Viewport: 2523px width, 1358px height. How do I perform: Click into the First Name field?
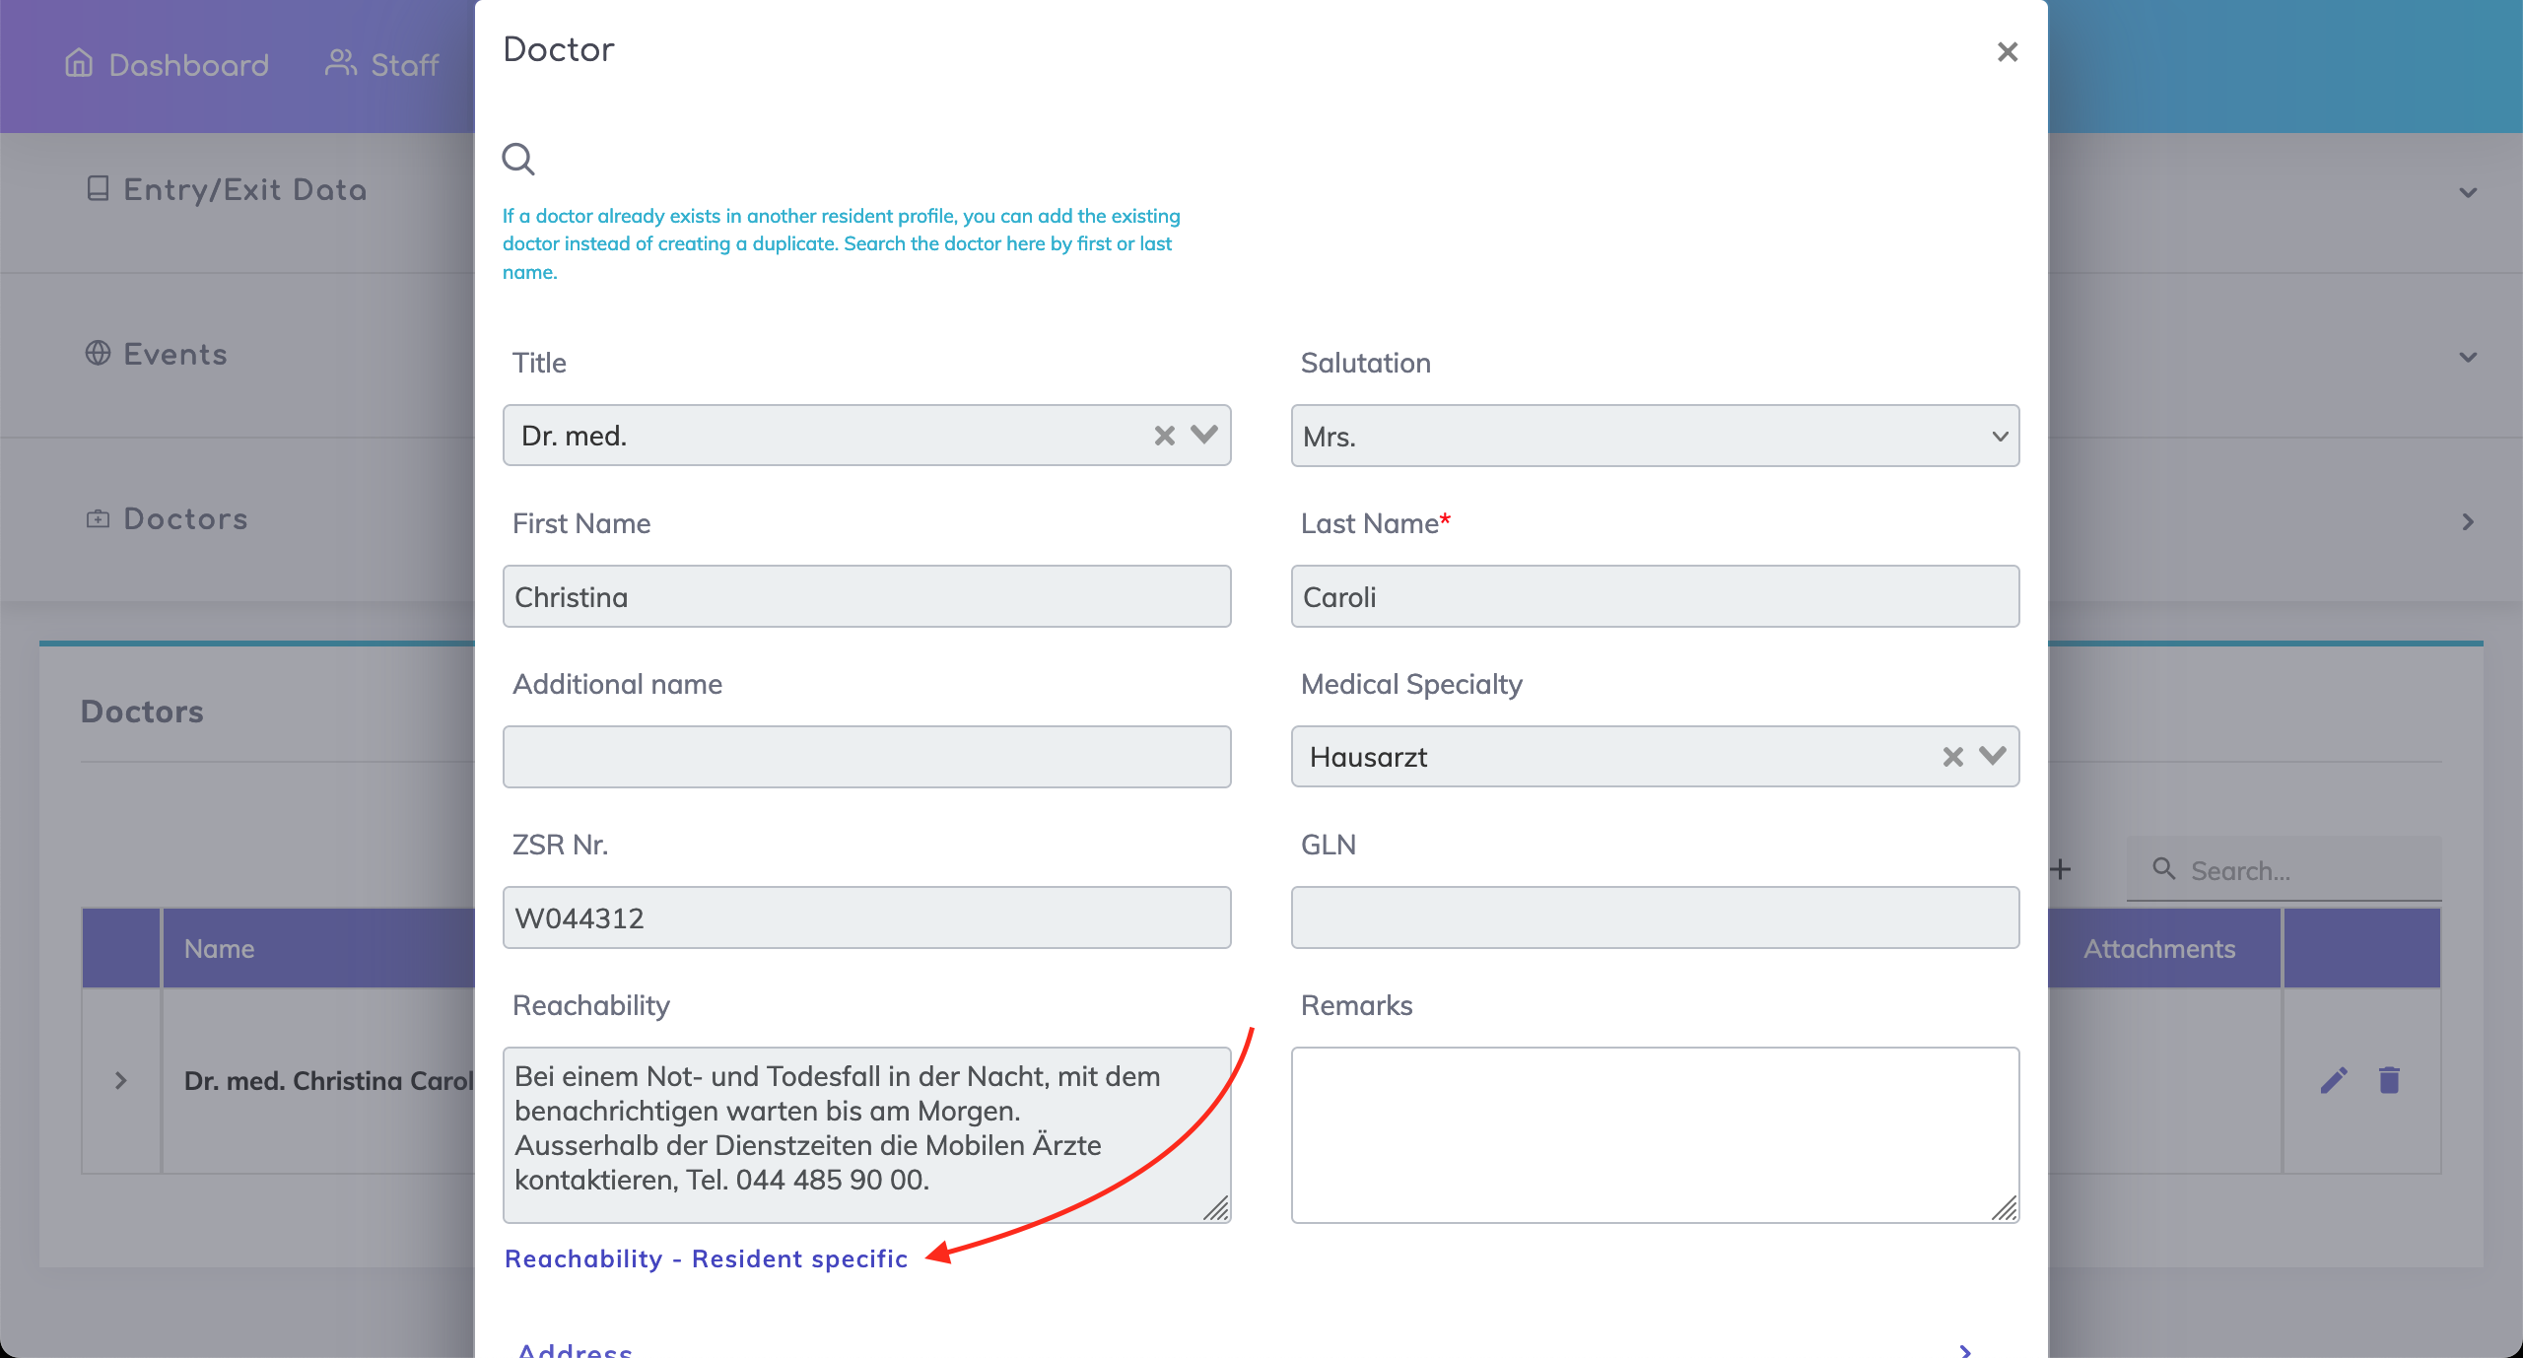pos(866,596)
